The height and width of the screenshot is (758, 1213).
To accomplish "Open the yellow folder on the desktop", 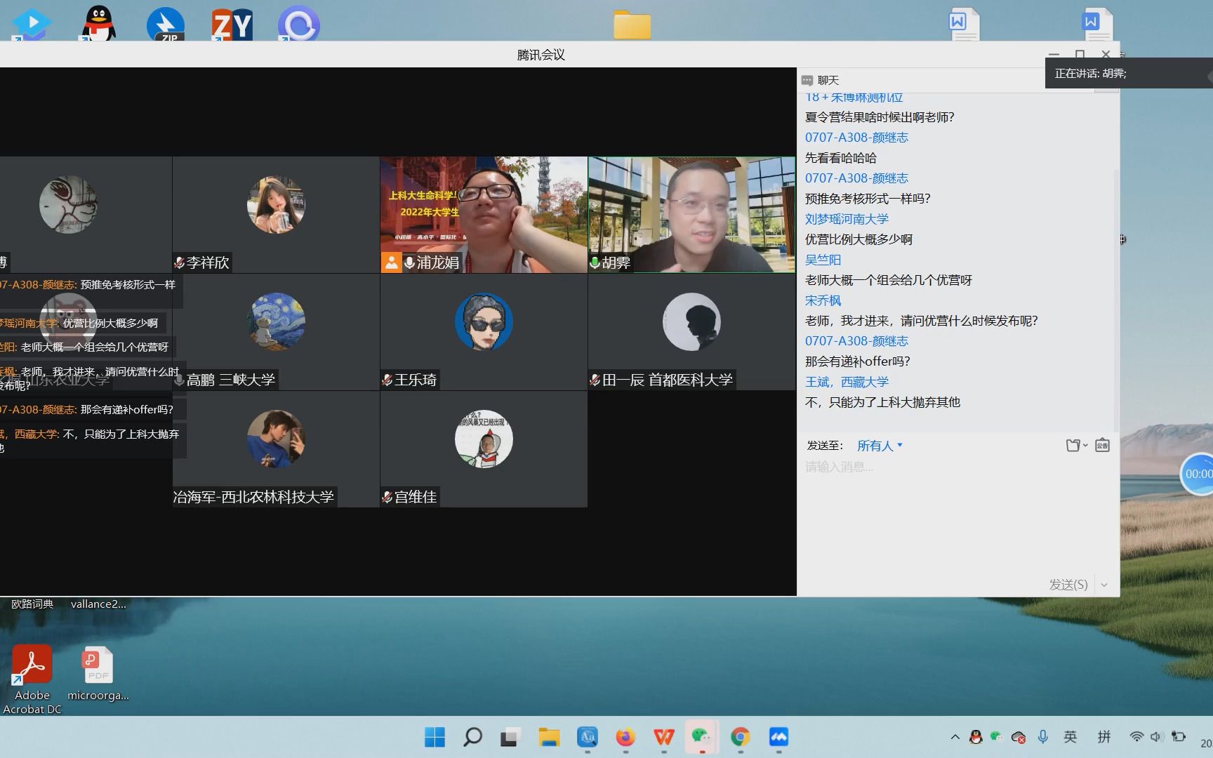I will point(632,25).
